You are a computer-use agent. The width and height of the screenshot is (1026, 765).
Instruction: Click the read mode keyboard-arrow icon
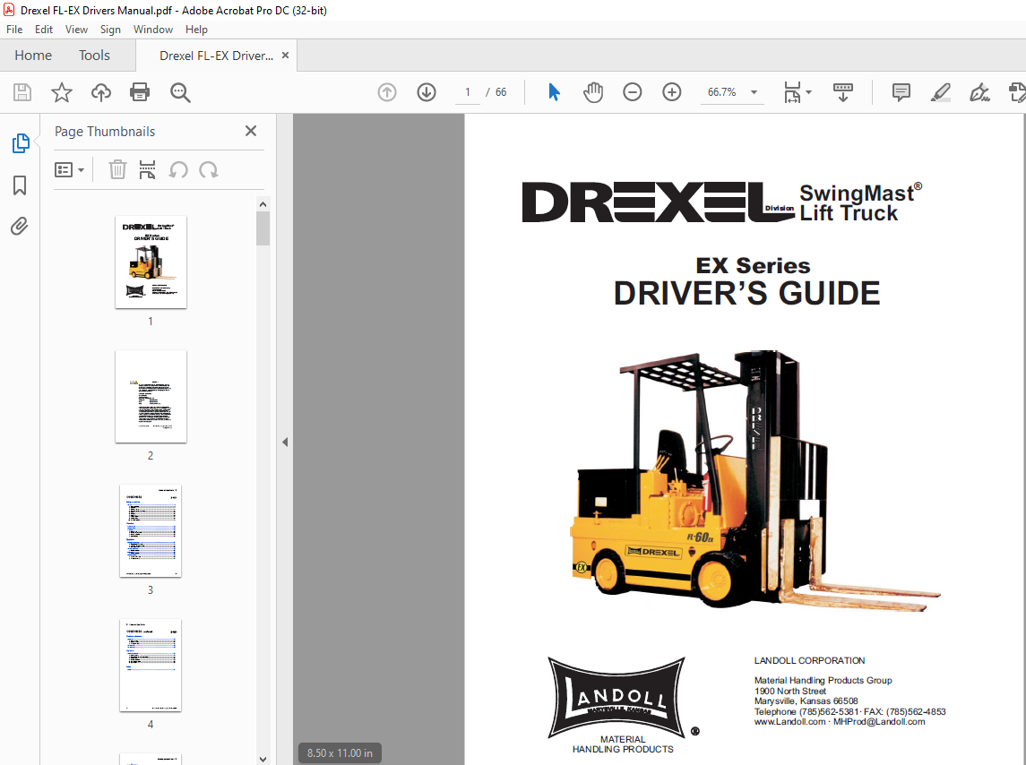tap(843, 92)
